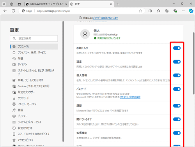The width and height of the screenshot is (195, 147).
Task: Open the favorites list icon
Action: [158, 11]
